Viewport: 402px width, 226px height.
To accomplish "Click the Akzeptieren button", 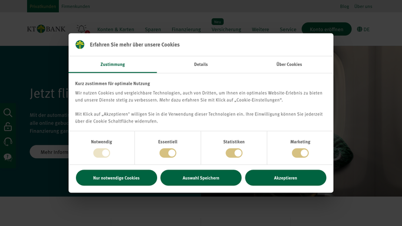I will tap(285, 178).
